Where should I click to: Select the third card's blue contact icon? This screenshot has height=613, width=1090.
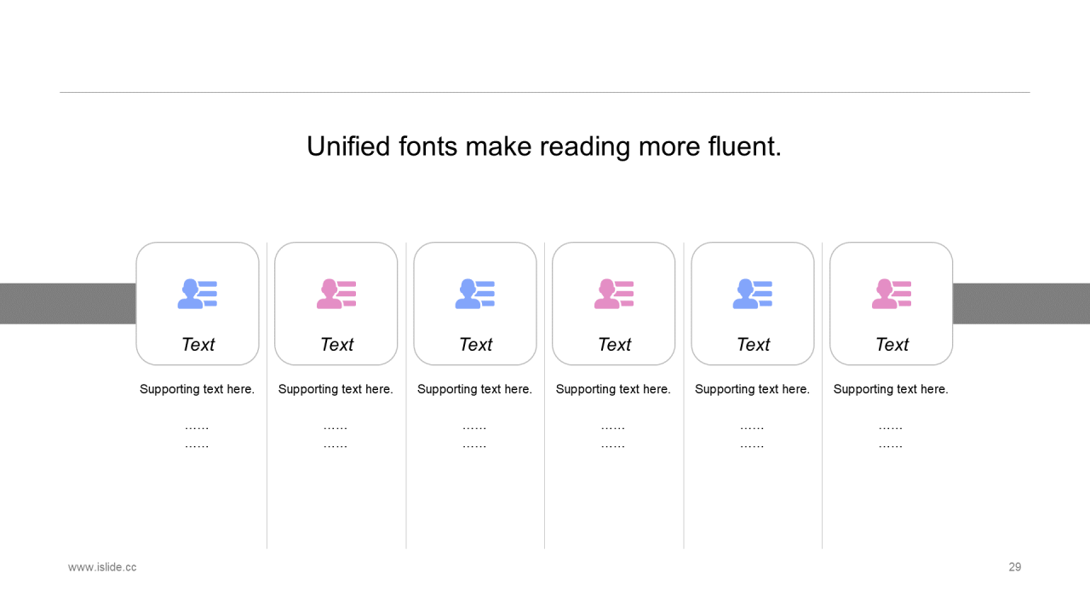coord(475,294)
